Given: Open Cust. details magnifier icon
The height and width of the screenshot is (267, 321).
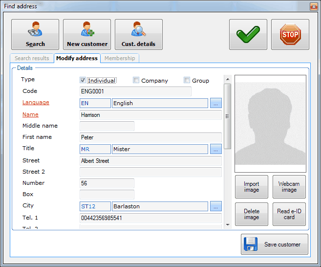Looking at the screenshot, I should click(x=138, y=30).
